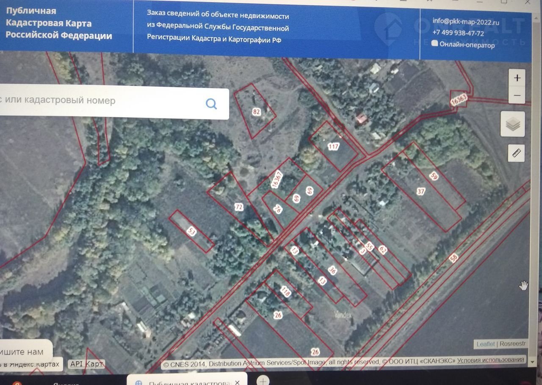Call the +7 499 938-47-72 phone link

pos(458,33)
